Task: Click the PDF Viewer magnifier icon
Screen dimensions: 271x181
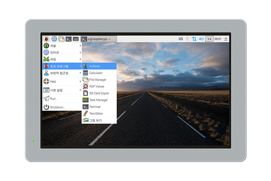Action: [85, 86]
